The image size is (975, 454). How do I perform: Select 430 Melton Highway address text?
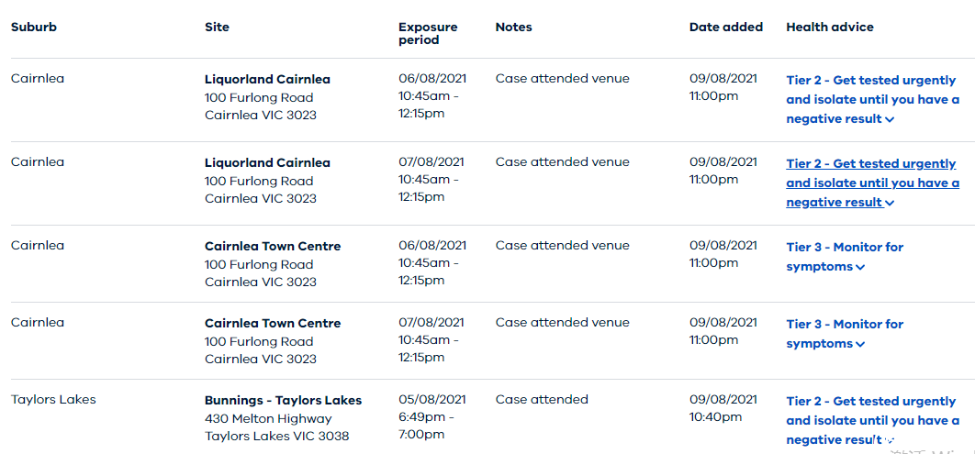tap(268, 418)
